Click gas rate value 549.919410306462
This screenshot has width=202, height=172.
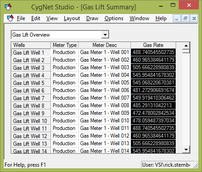pyautogui.click(x=153, y=98)
